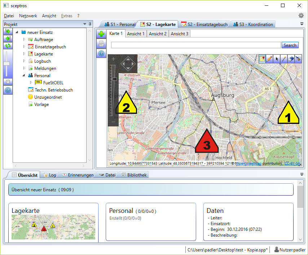Open the Datei menu
Screen dimensions: 308x255
[9, 16]
